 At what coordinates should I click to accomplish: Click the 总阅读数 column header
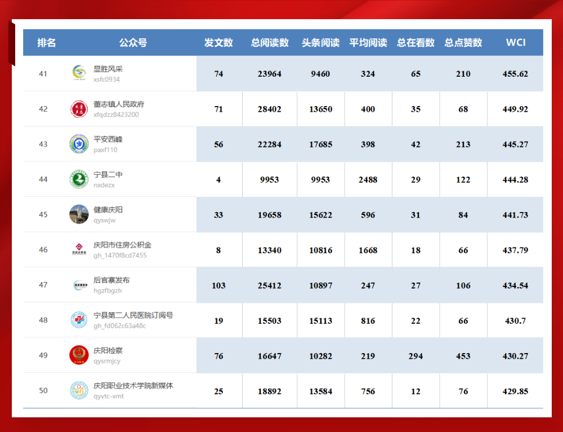pos(270,43)
